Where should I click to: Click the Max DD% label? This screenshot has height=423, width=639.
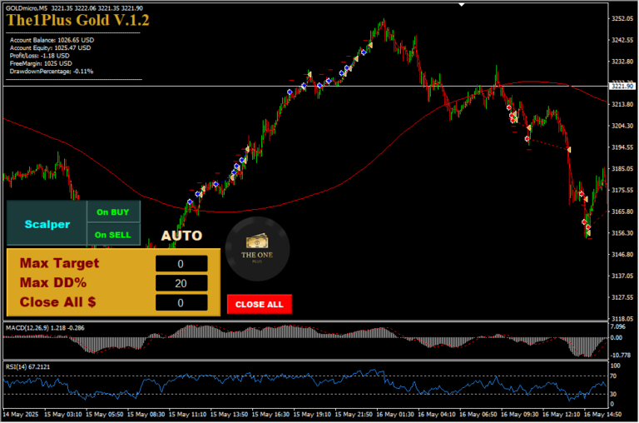tap(53, 282)
